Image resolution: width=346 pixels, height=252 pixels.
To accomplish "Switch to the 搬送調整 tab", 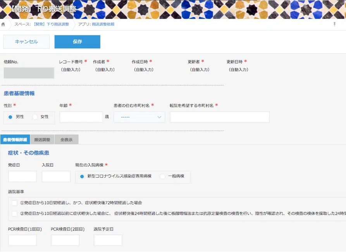I will tap(42, 140).
